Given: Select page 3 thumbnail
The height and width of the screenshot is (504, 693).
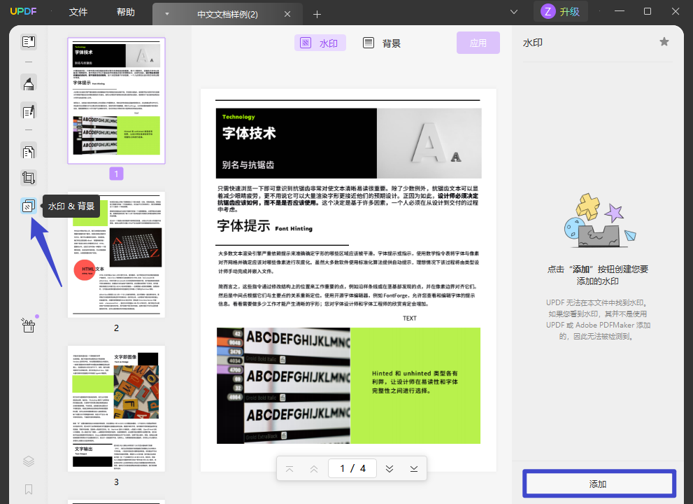Looking at the screenshot, I should (116, 408).
